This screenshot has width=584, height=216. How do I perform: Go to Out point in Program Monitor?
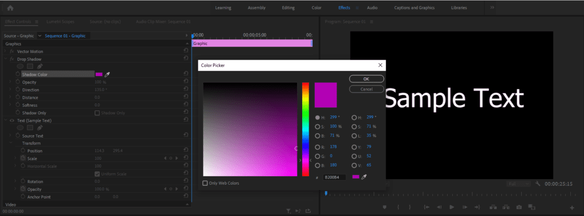[477, 207]
